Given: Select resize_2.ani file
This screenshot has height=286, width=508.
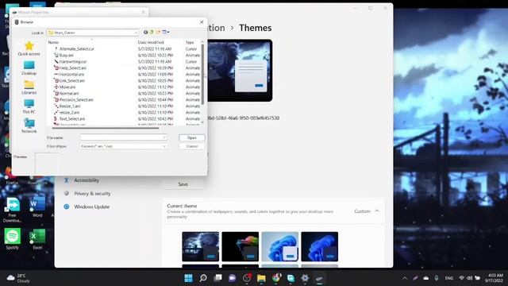Looking at the screenshot, I should (67, 113).
